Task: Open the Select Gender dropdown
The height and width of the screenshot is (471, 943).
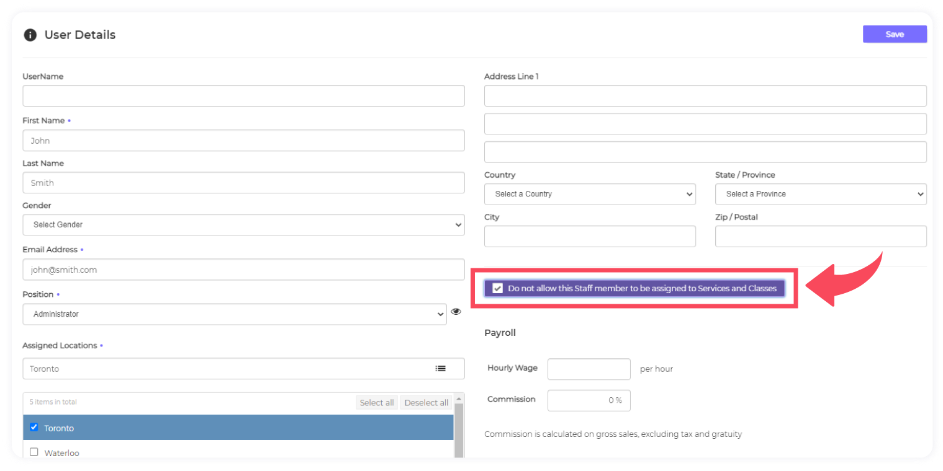Action: (x=243, y=225)
